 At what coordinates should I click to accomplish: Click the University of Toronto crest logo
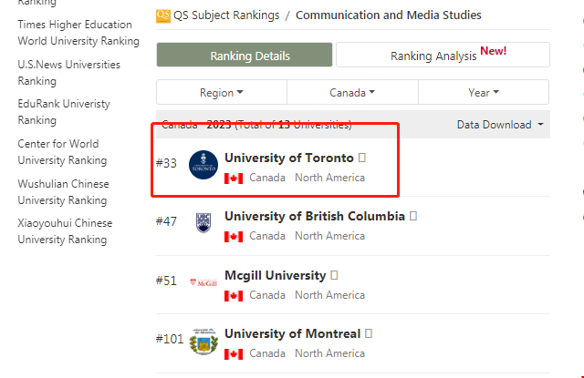point(203,165)
